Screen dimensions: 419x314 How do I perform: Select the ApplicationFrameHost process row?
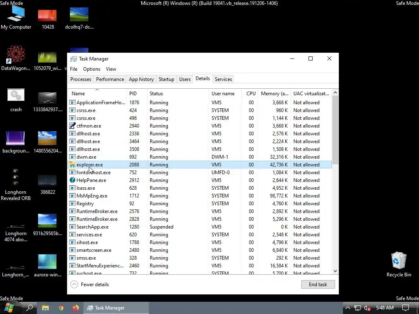click(200, 103)
